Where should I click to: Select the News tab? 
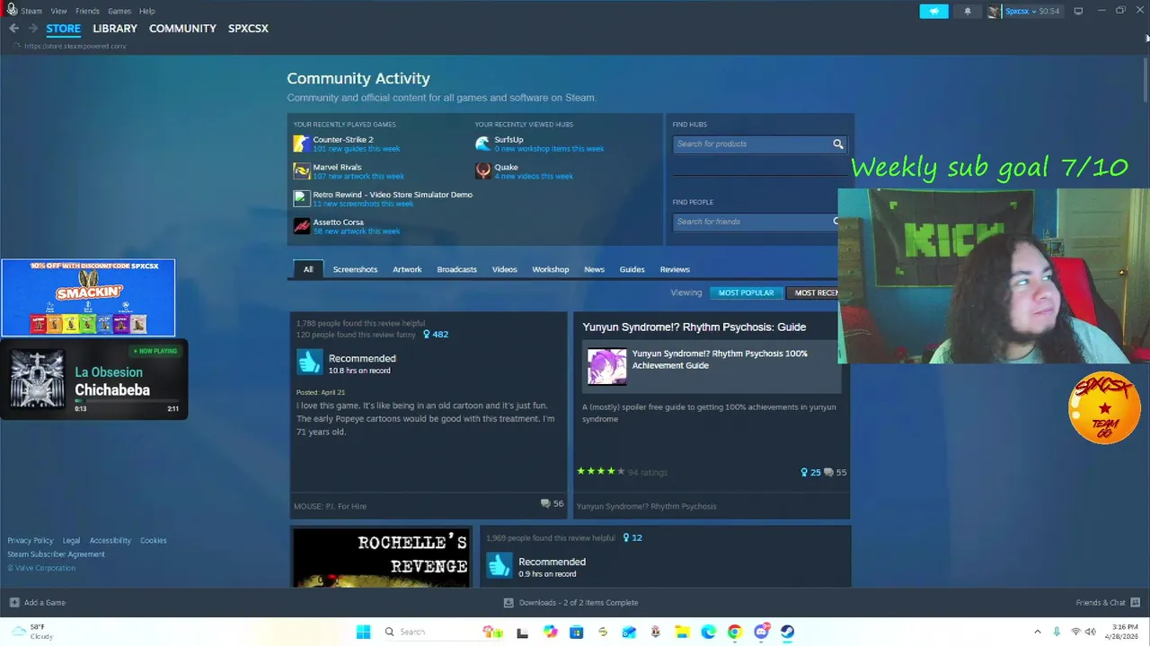coord(594,269)
